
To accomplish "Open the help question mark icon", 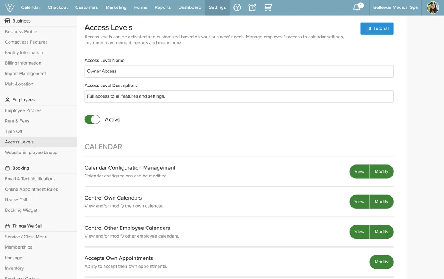I will (x=238, y=7).
